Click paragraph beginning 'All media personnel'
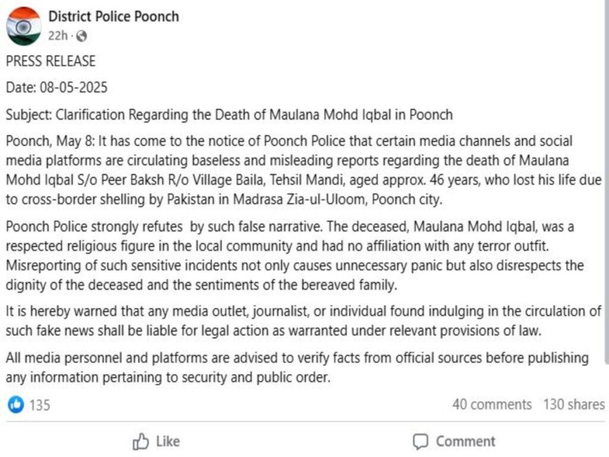Viewport: 609px width, 457px height. pos(297,368)
